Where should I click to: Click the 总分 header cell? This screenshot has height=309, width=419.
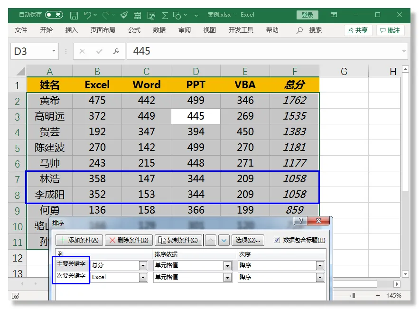pyautogui.click(x=295, y=85)
